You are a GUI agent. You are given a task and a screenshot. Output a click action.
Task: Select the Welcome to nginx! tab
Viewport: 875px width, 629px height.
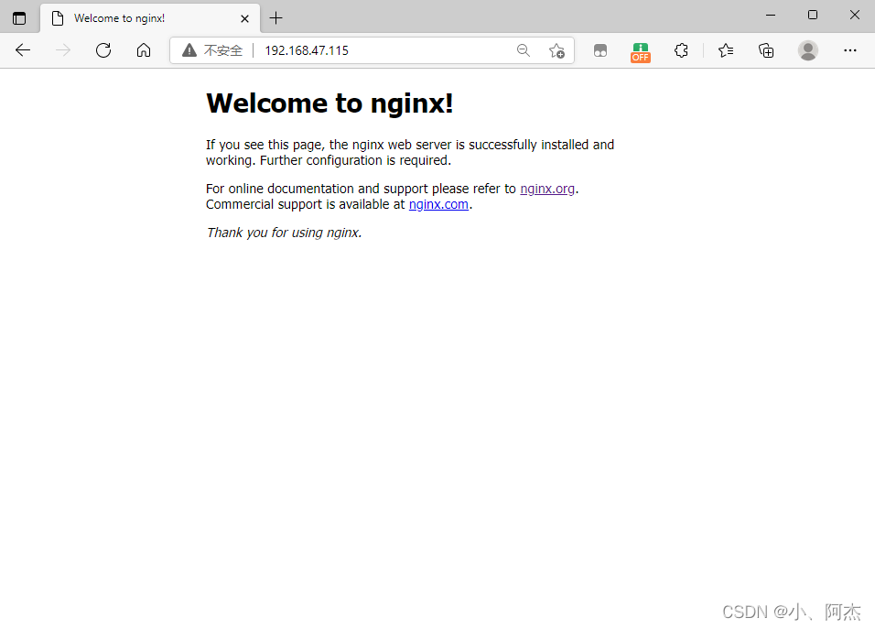[x=149, y=18]
